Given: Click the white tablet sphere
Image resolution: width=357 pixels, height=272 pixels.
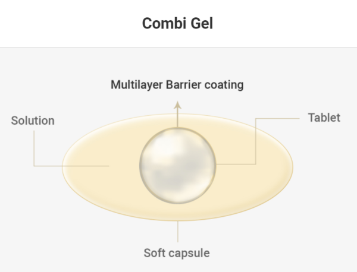Looking at the screenshot, I should click(x=177, y=165).
